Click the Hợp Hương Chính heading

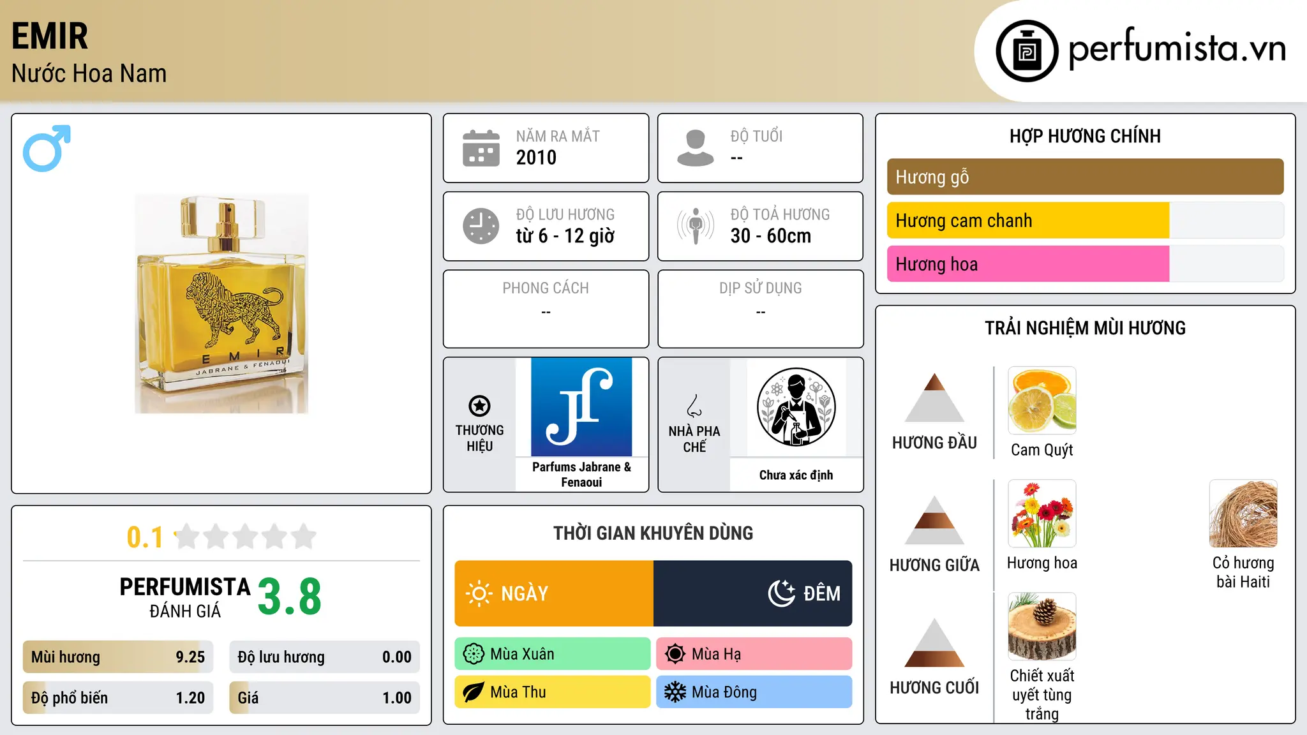(x=1085, y=136)
